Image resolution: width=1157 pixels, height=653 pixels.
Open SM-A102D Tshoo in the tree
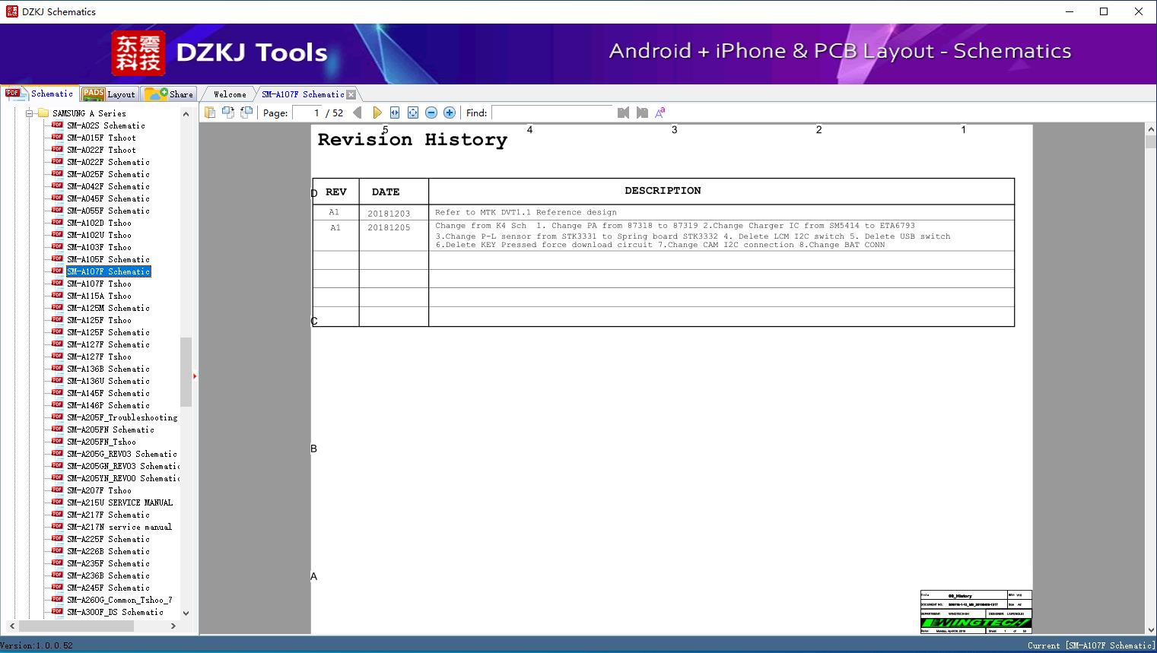click(x=99, y=223)
